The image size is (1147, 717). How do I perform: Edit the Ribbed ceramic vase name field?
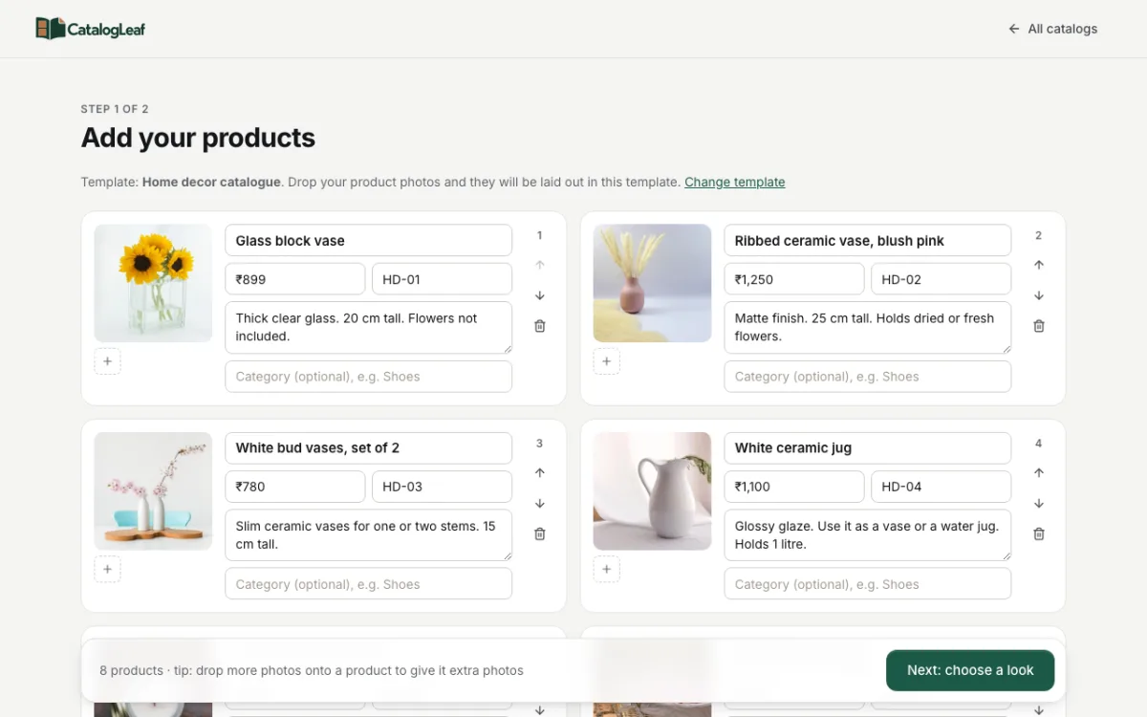(867, 241)
